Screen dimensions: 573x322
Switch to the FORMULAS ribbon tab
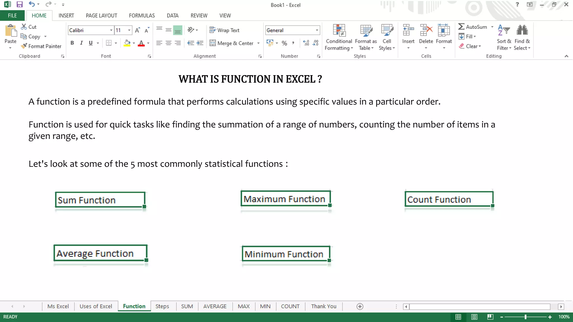142,16
